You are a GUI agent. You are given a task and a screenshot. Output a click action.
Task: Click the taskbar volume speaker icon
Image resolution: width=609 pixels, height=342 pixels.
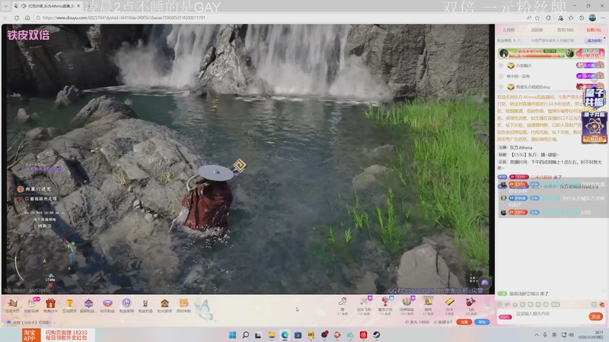(x=572, y=334)
